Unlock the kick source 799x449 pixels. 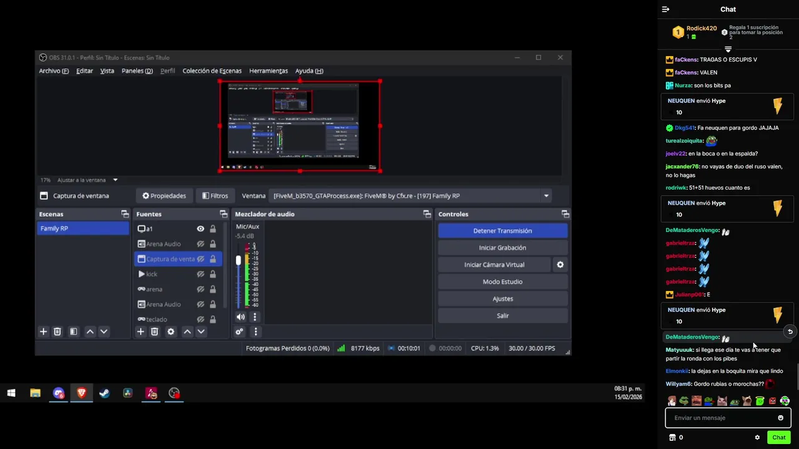[x=213, y=274]
